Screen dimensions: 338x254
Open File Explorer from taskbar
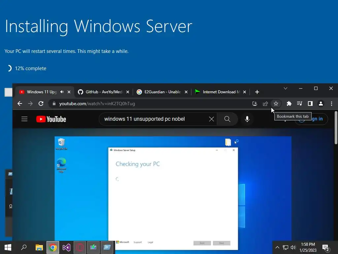click(x=39, y=247)
